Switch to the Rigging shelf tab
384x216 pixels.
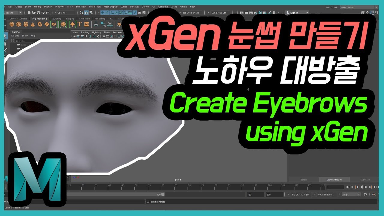[70, 19]
